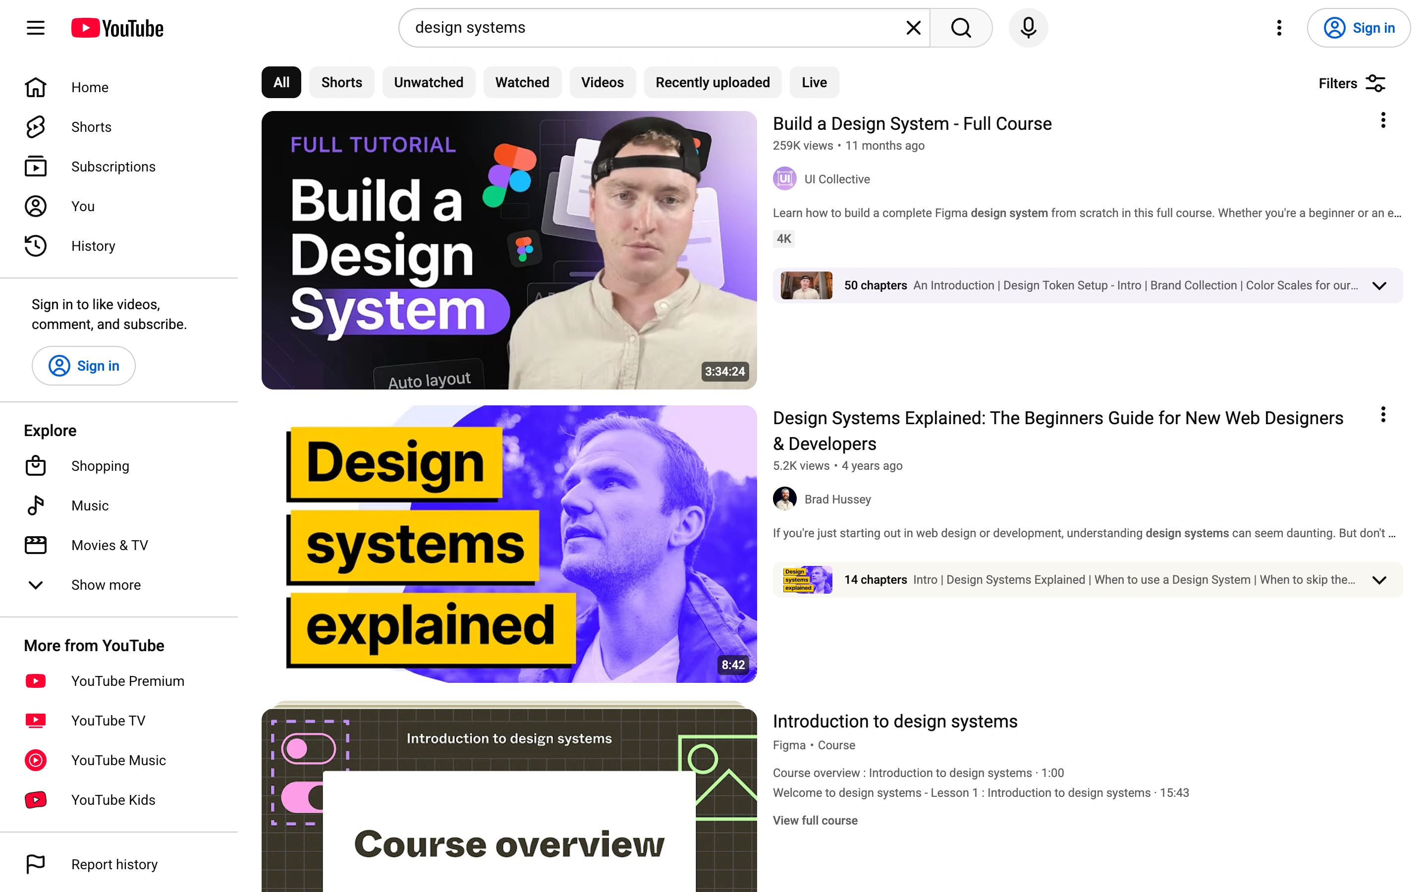Open Brad Hussey channel avatar
This screenshot has height=892, width=1427.
point(785,499)
